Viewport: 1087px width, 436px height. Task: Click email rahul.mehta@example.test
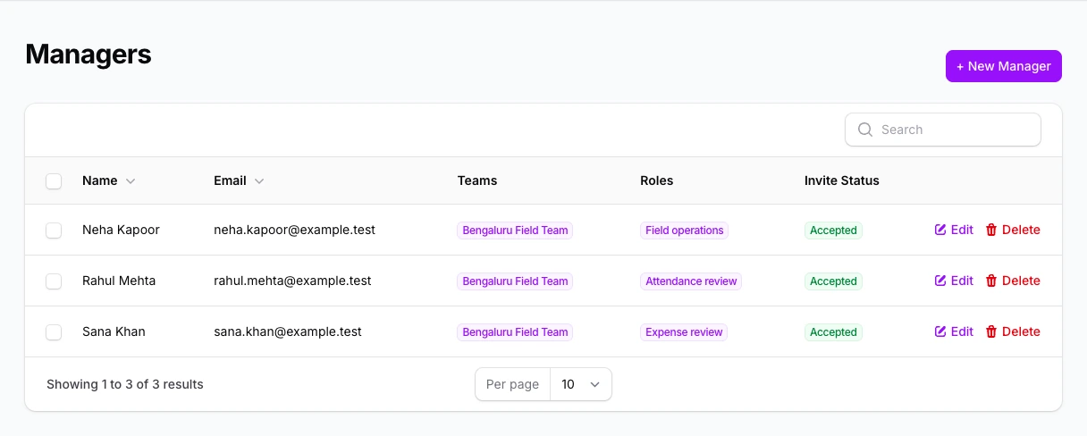[292, 281]
